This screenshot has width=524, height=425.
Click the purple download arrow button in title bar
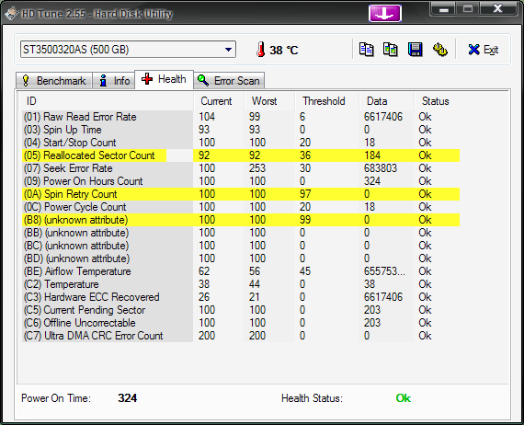pyautogui.click(x=385, y=14)
